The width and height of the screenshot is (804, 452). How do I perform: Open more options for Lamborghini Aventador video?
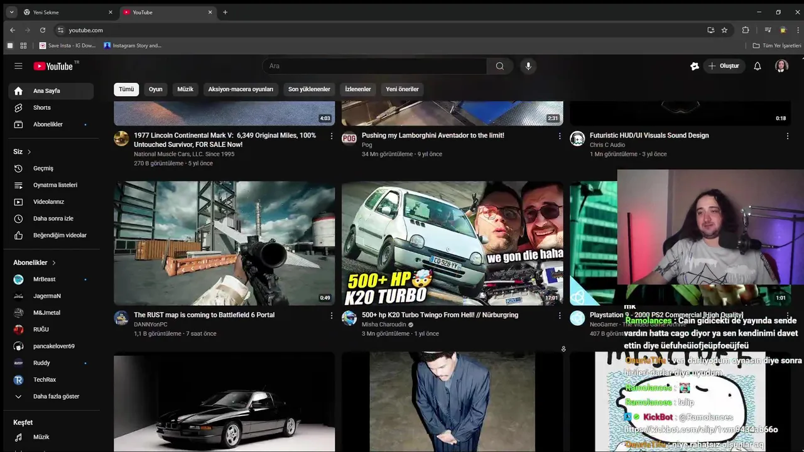pos(560,136)
